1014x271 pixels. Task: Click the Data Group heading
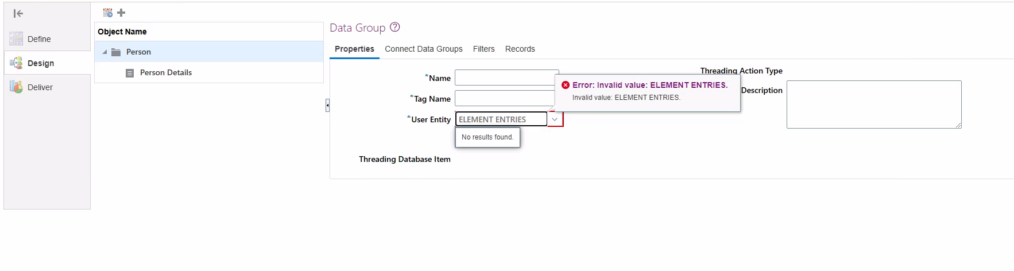click(x=358, y=28)
